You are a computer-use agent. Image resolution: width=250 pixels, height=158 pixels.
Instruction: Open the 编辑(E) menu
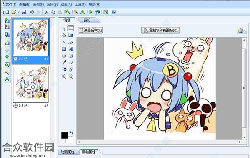pos(25,5)
